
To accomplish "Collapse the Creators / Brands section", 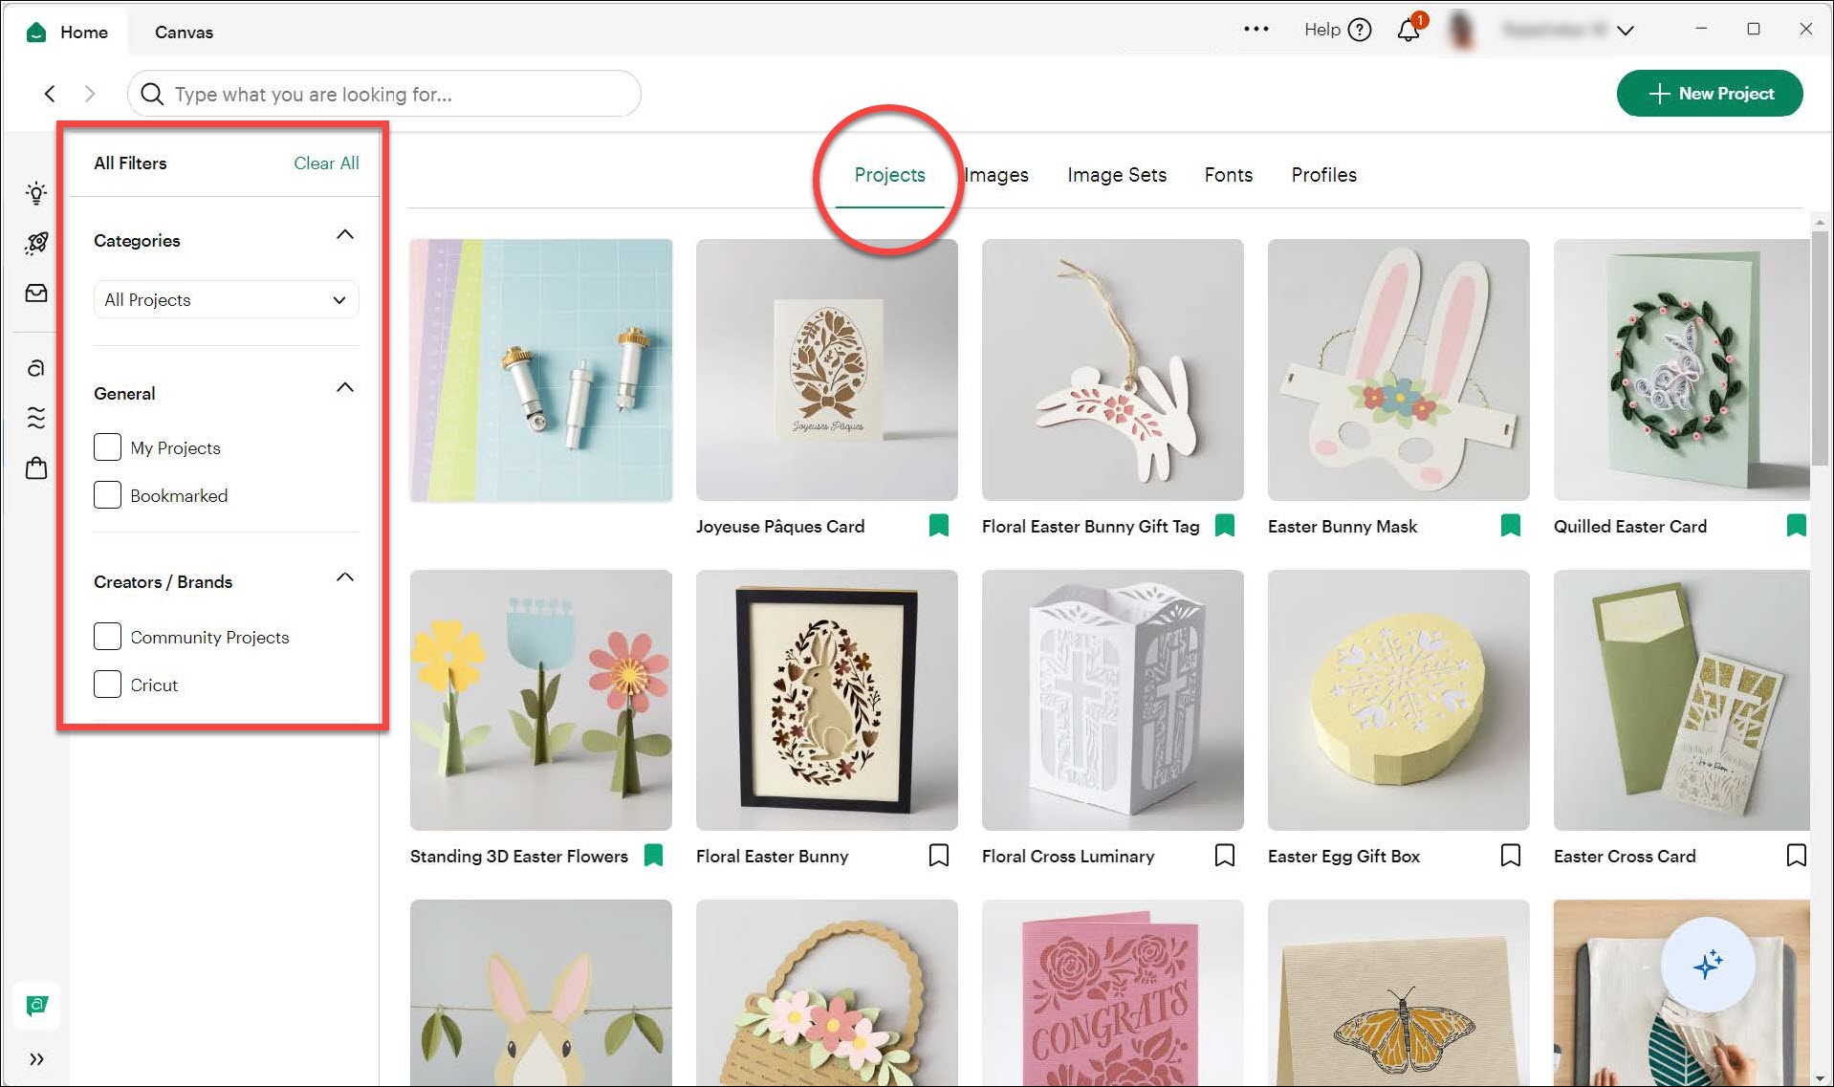I will [345, 576].
